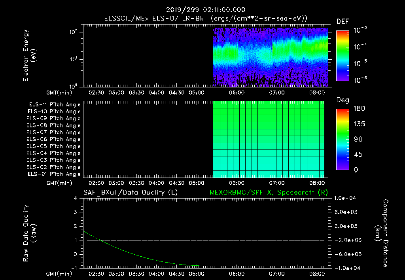Image resolution: width=405 pixels, height=280 pixels.
Task: Click the green MEXORBMC/SPF X, Spacecraft (R) title
Action: pos(269,193)
